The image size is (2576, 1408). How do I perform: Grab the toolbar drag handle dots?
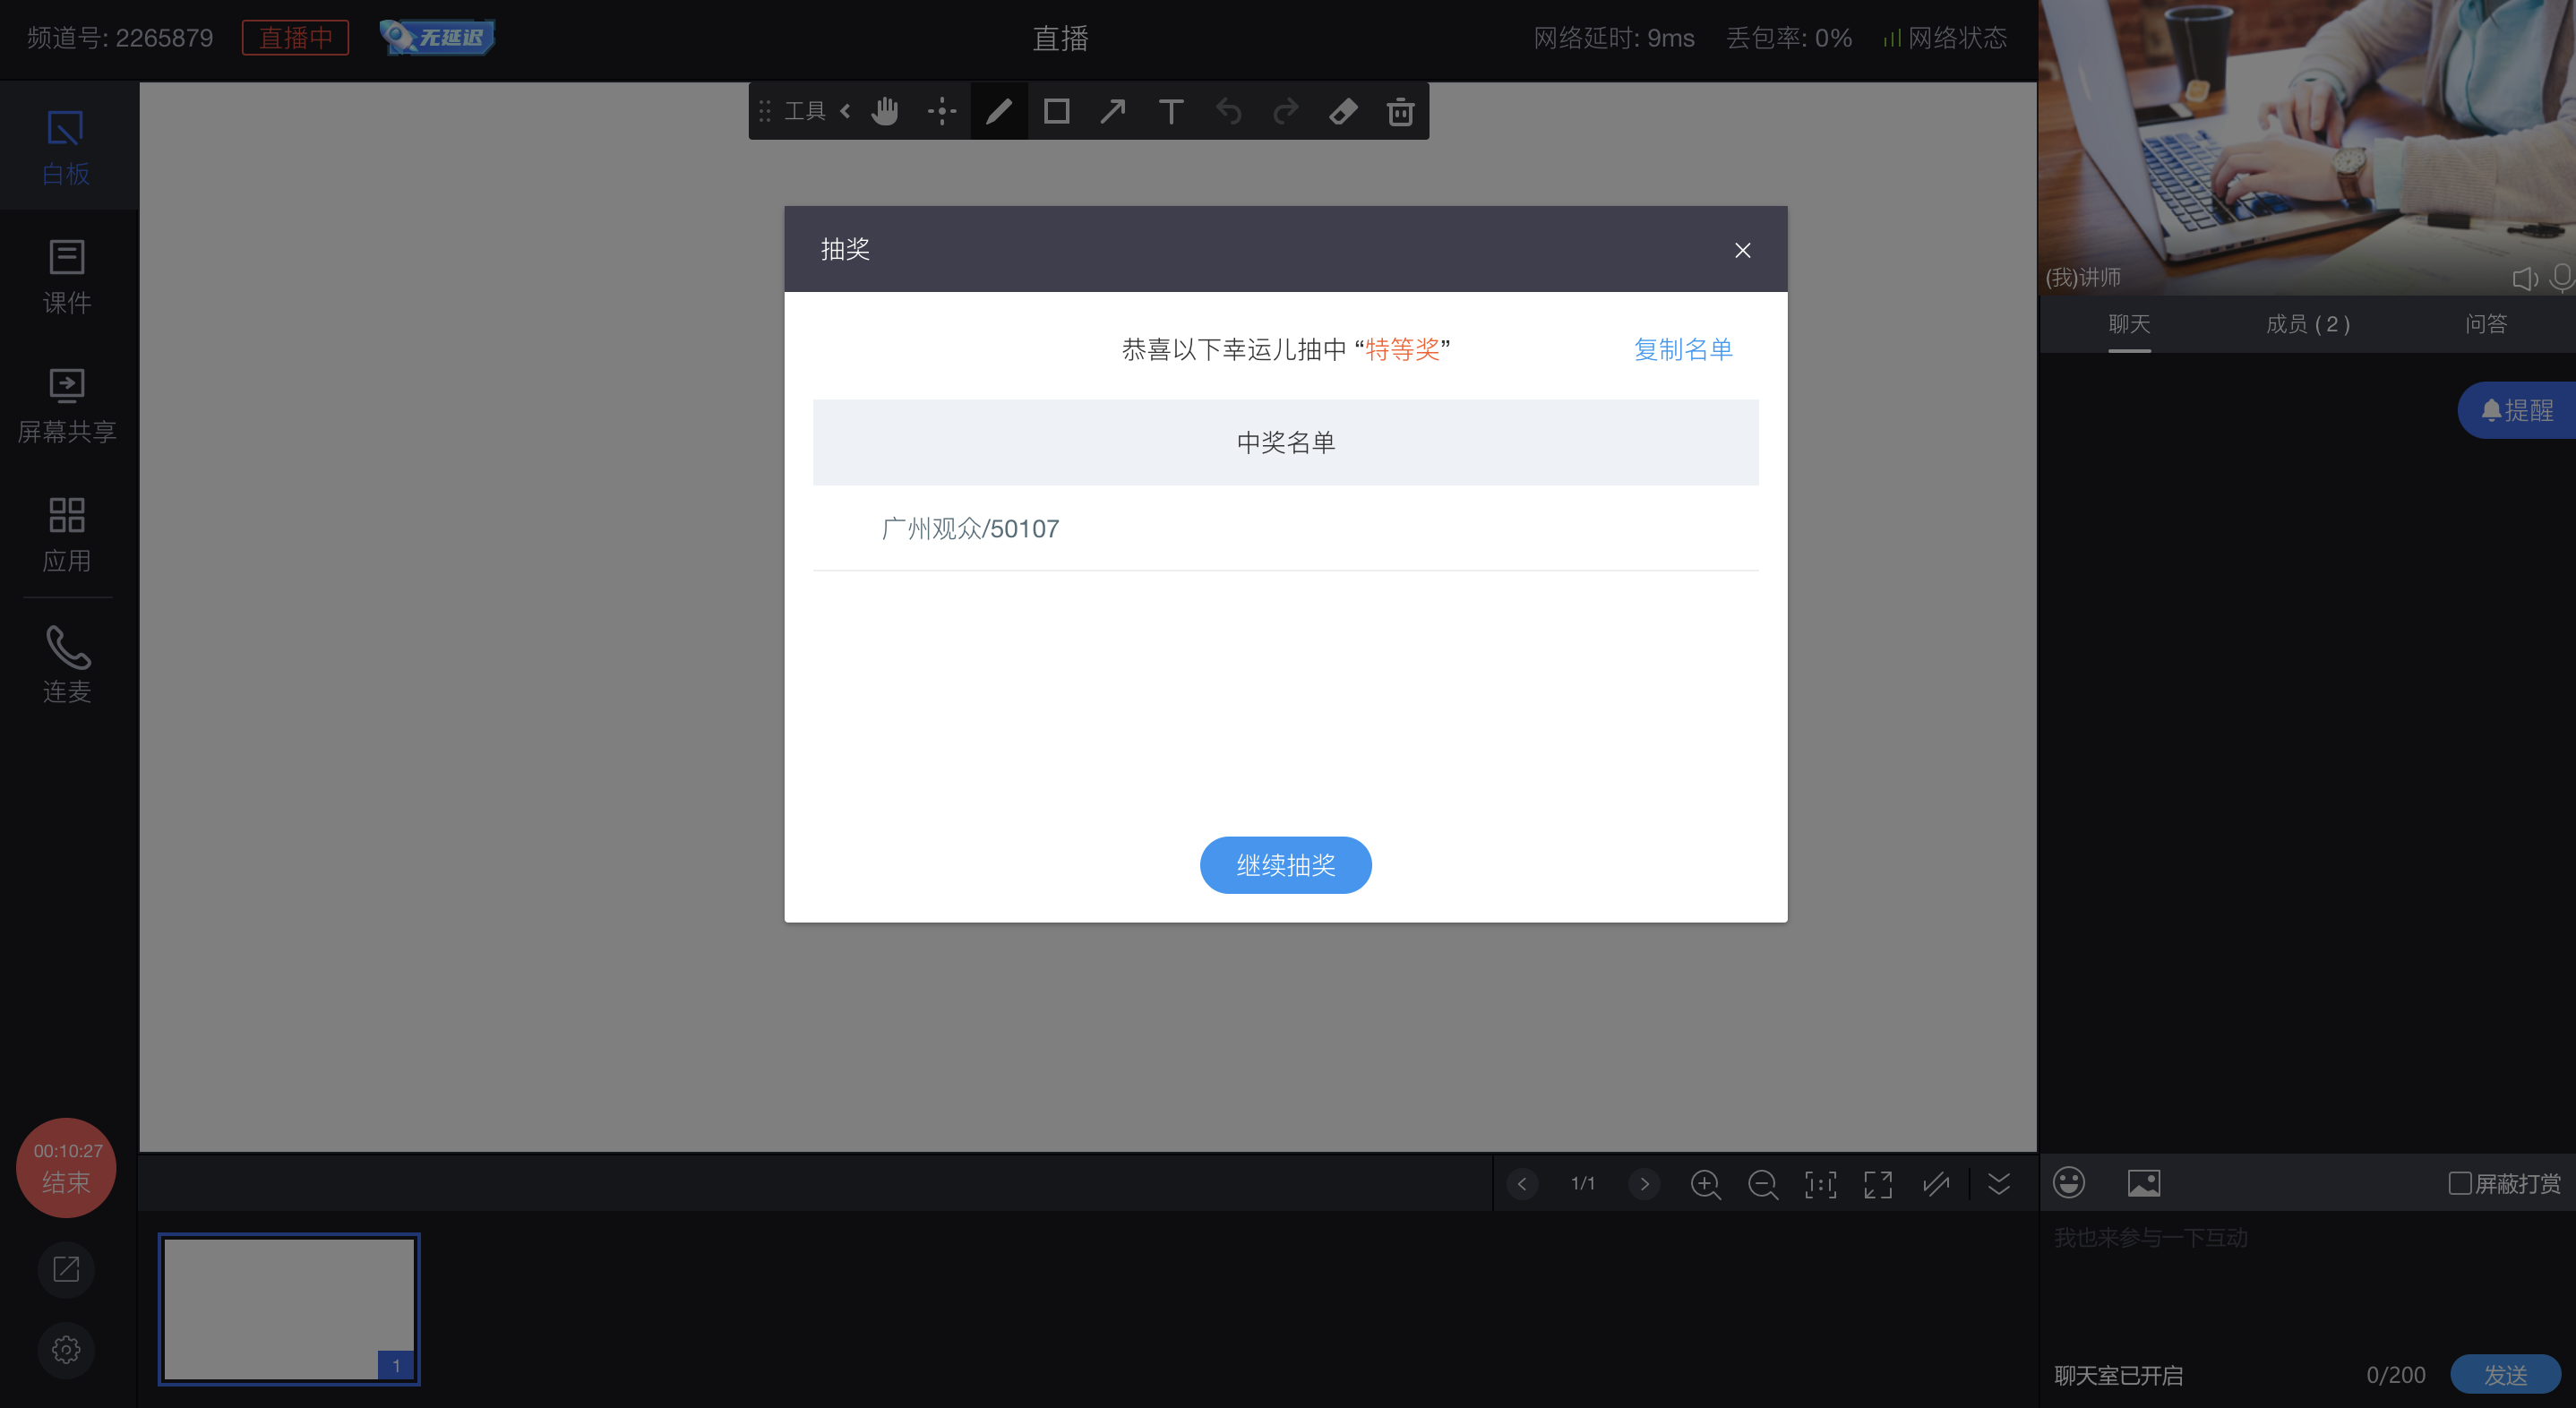pos(765,111)
